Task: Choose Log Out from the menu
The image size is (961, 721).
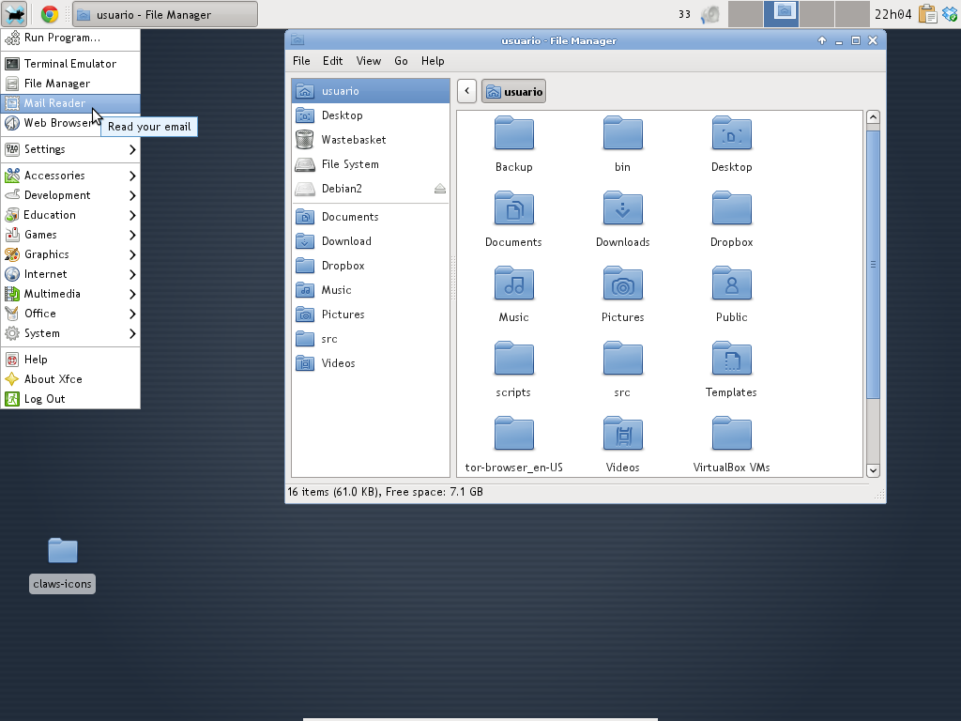Action: coord(70,398)
